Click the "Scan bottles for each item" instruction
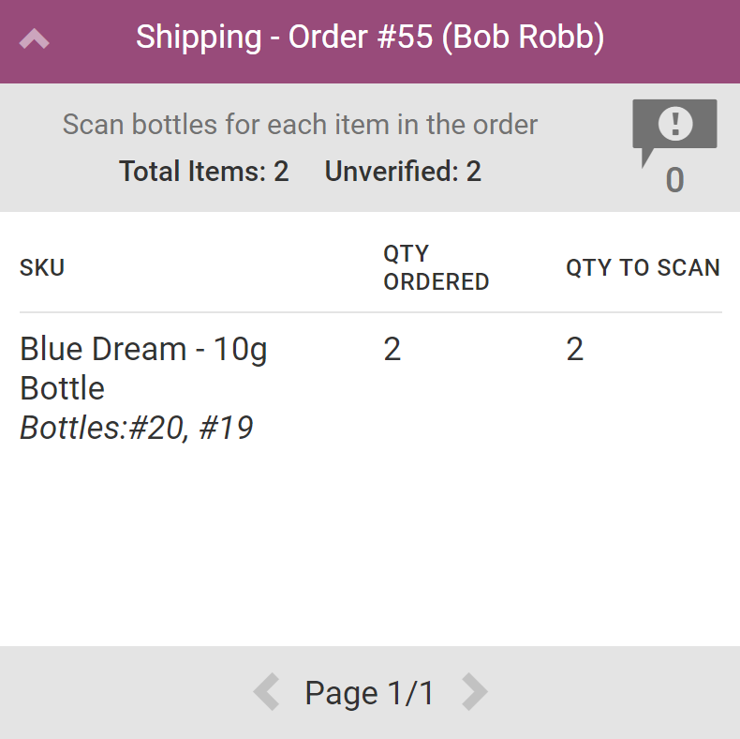This screenshot has width=740, height=739. tap(300, 124)
